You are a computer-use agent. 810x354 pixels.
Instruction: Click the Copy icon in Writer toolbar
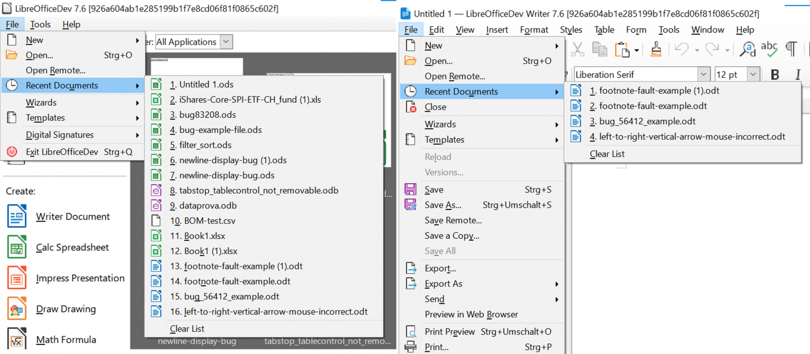point(599,49)
